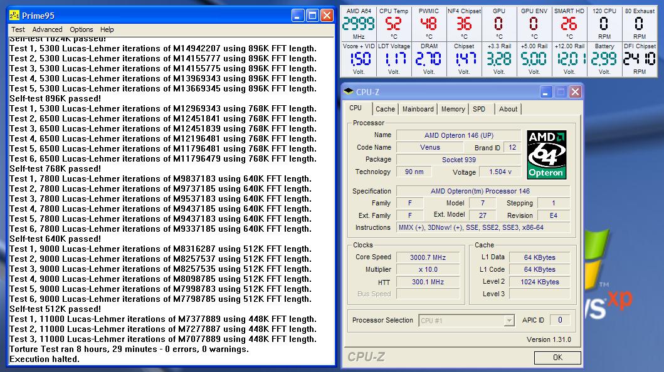
Task: Click the Package value 'Socket 939'
Action: 458,160
